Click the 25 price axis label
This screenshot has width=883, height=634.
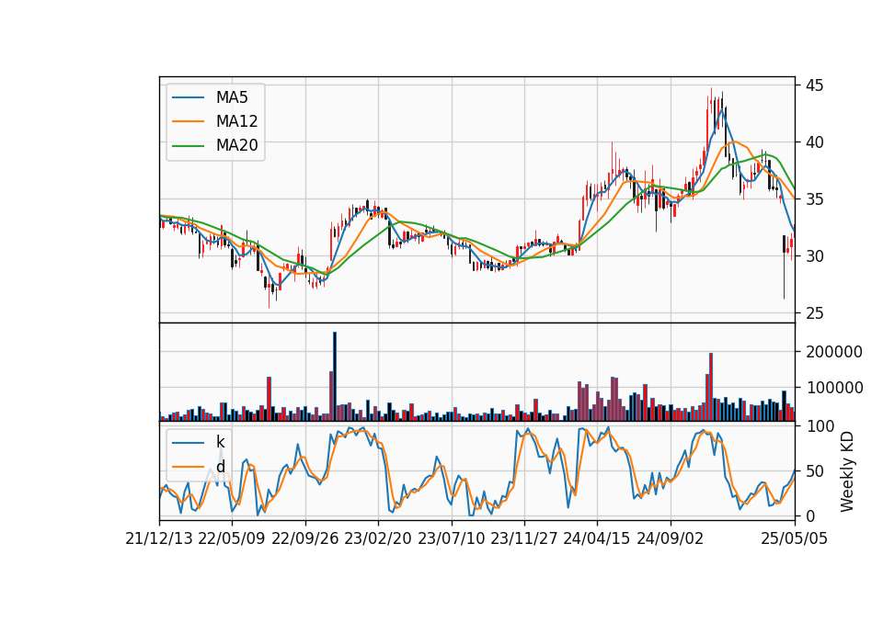814,313
